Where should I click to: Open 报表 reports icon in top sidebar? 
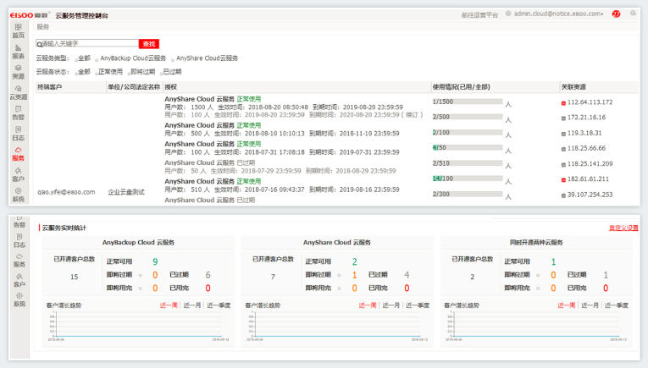(18, 51)
